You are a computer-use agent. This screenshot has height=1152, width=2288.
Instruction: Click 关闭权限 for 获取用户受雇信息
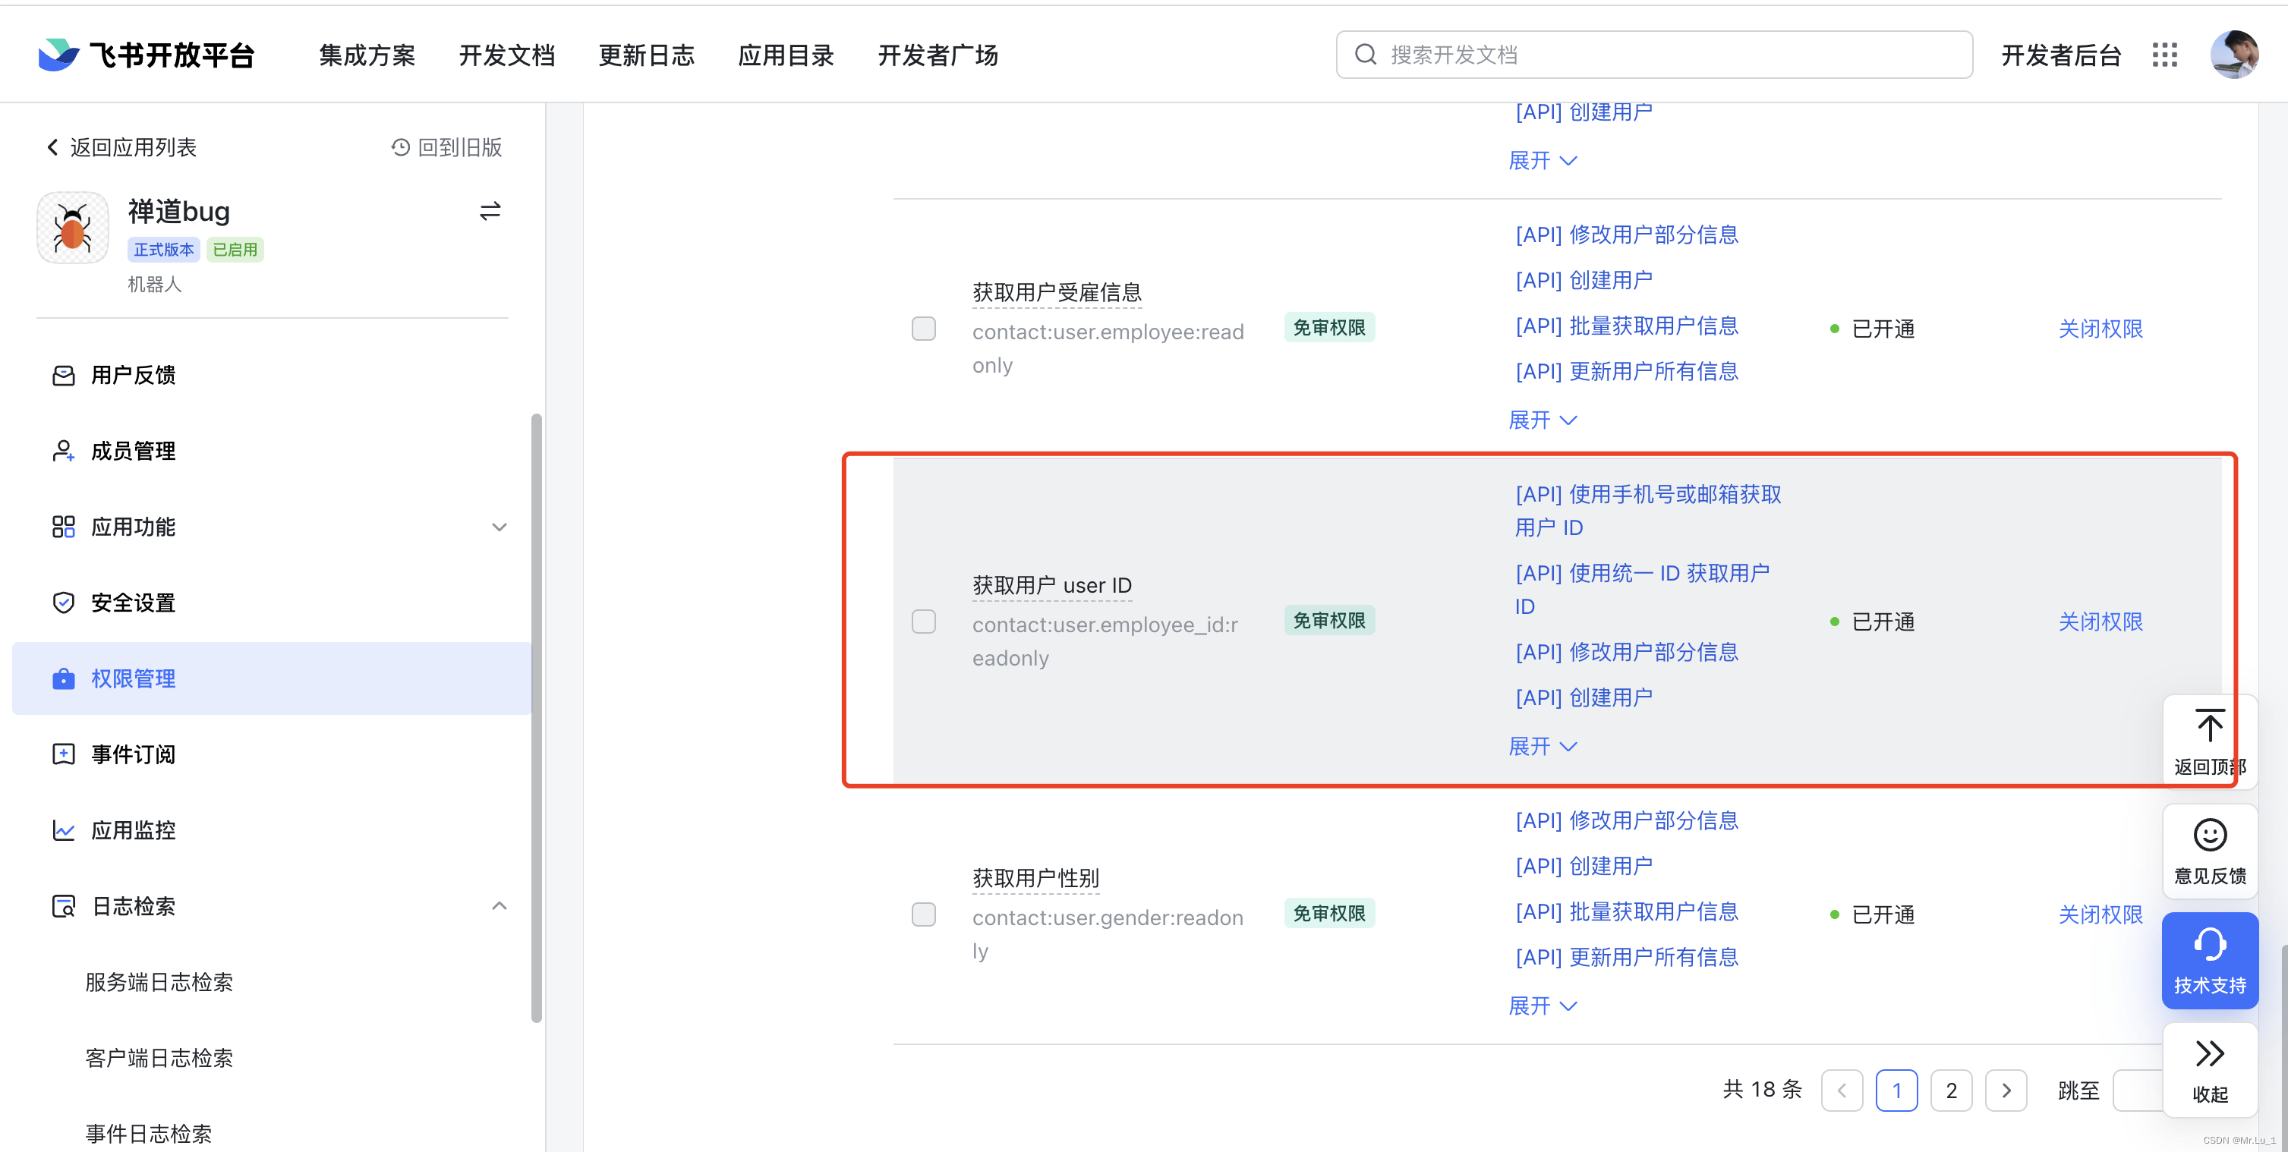[2100, 329]
